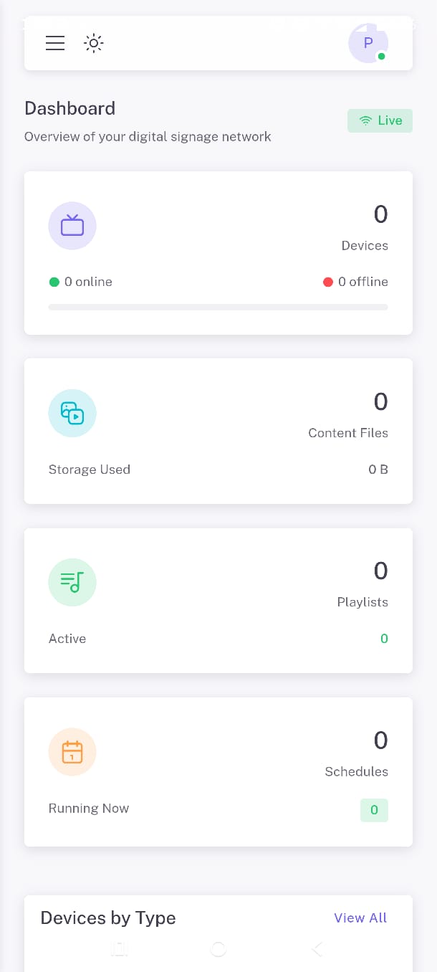Click the green Active playlists count badge

click(384, 638)
